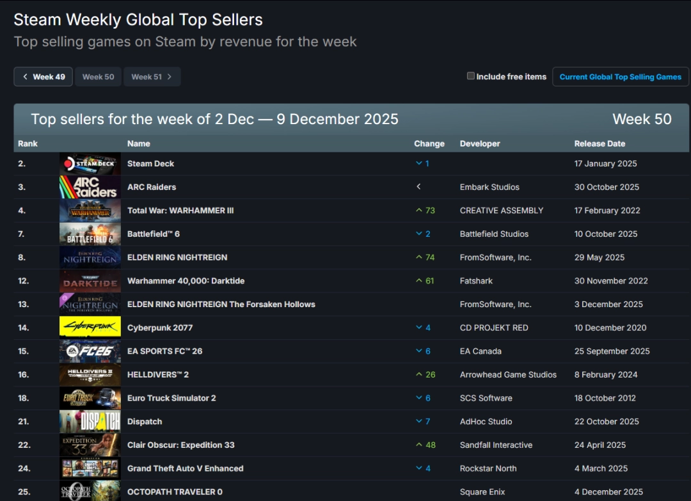
Task: Open the Total War: WARHAMMER III link
Action: click(x=180, y=211)
